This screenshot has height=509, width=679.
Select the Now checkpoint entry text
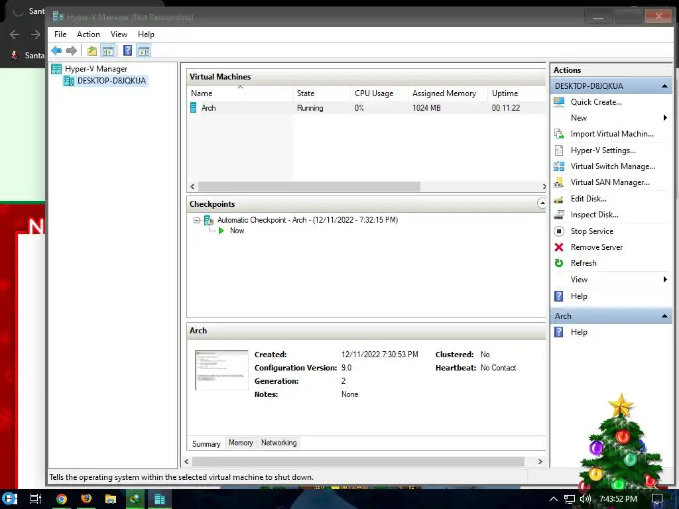tap(237, 231)
